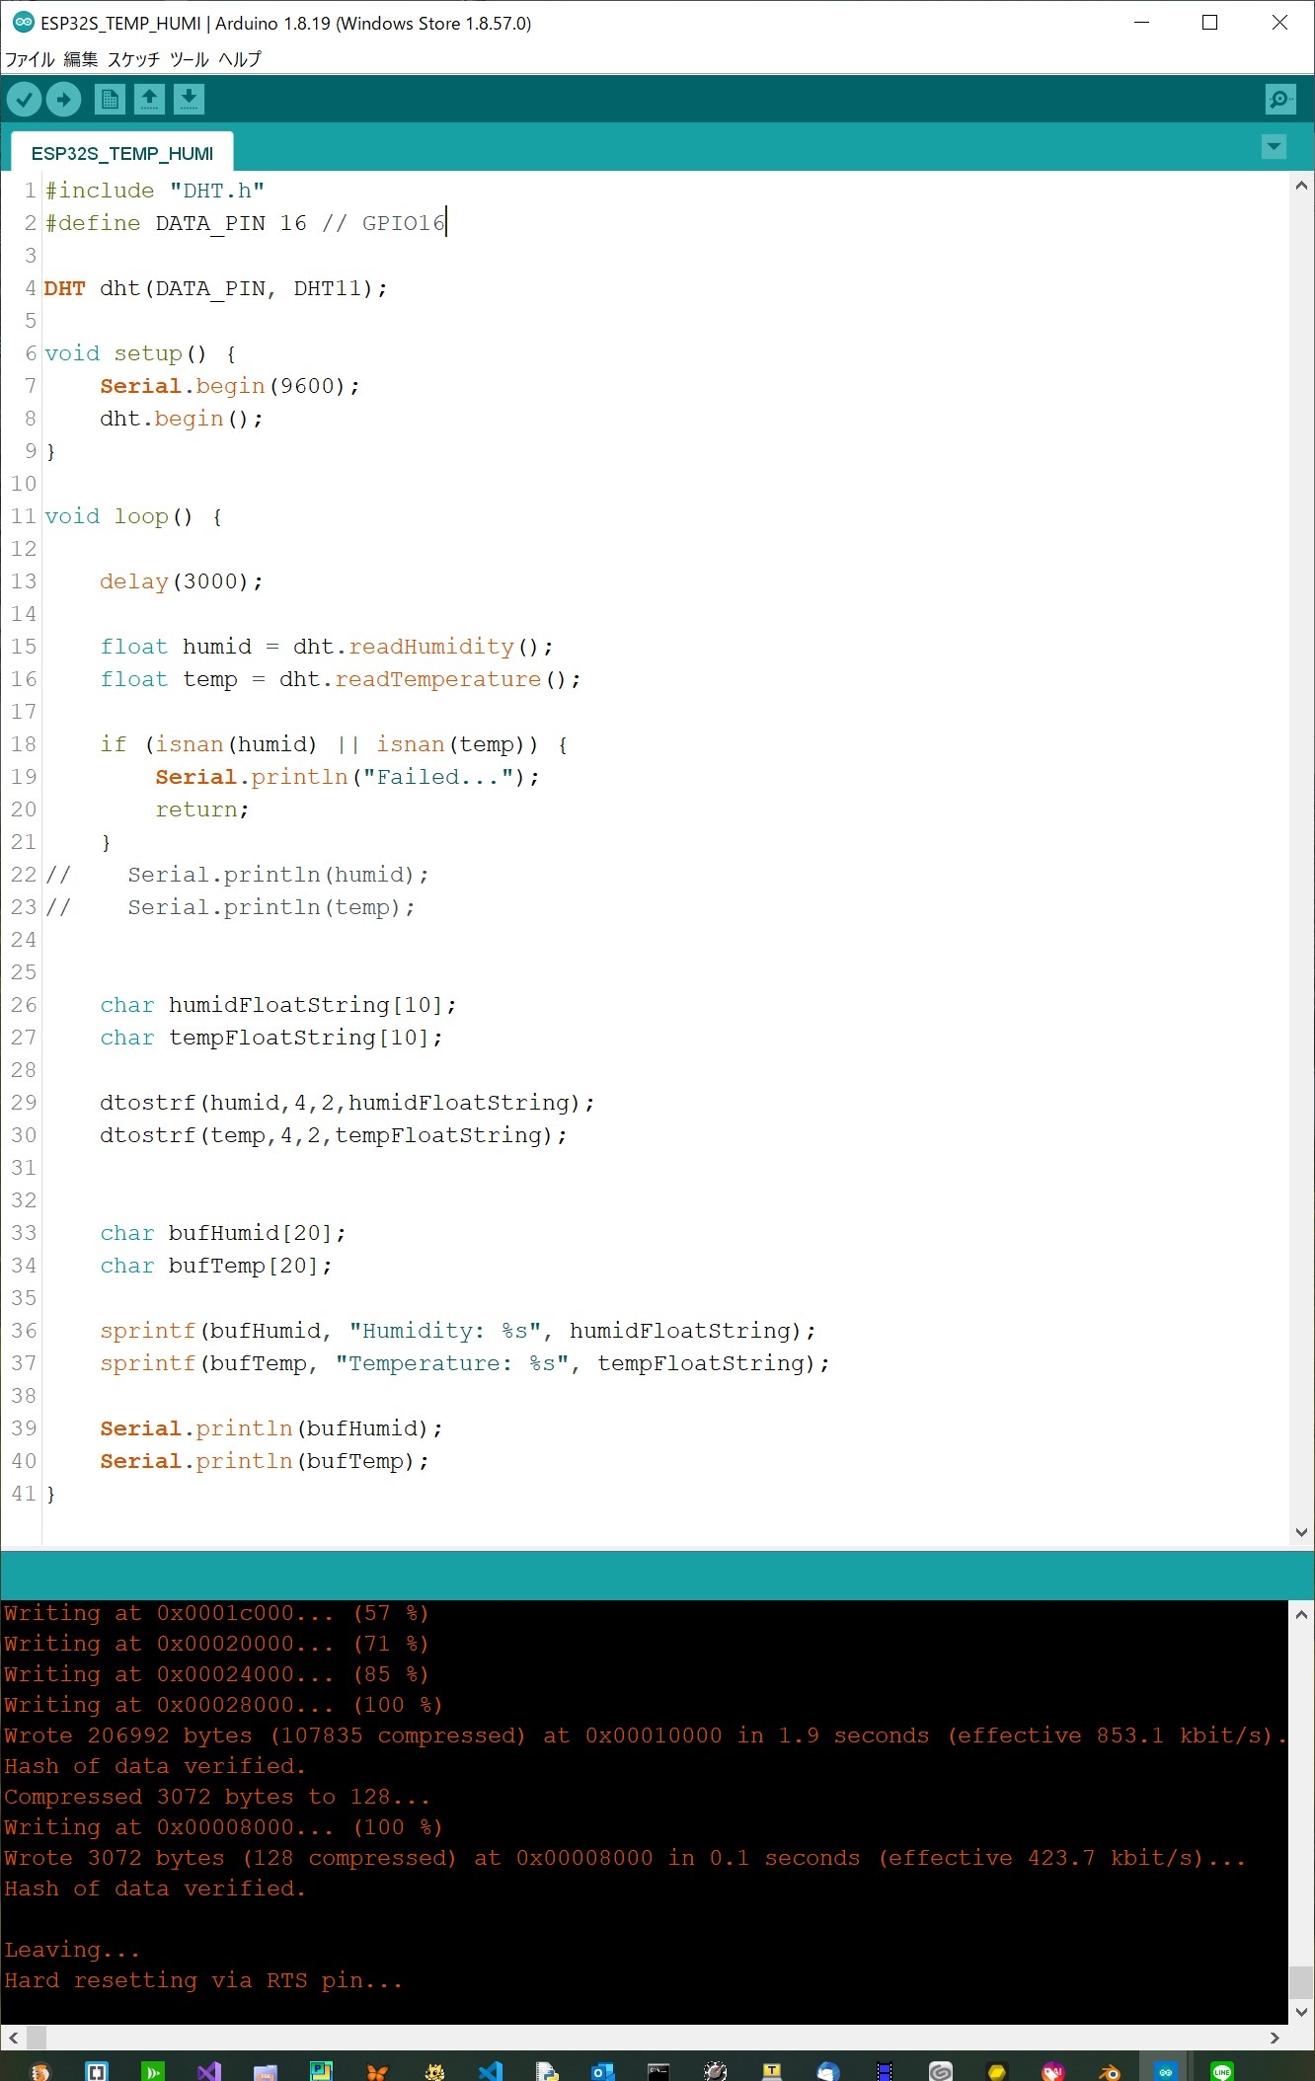
Task: Click the code editor scroll-down arrow
Action: coord(1301,1532)
